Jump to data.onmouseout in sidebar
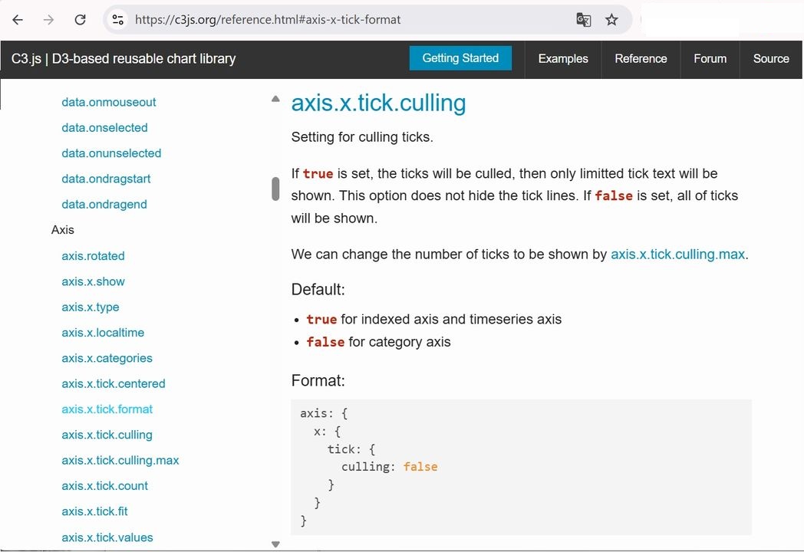 (x=109, y=102)
